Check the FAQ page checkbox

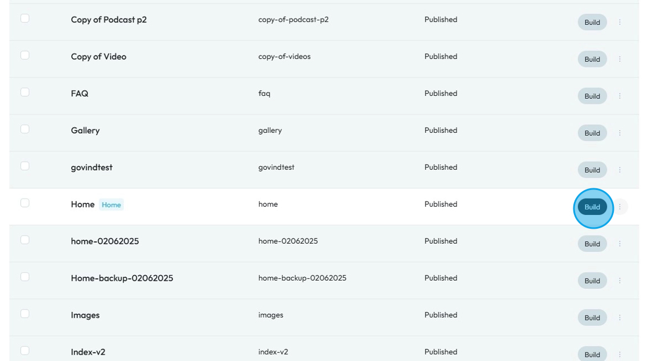click(x=25, y=92)
